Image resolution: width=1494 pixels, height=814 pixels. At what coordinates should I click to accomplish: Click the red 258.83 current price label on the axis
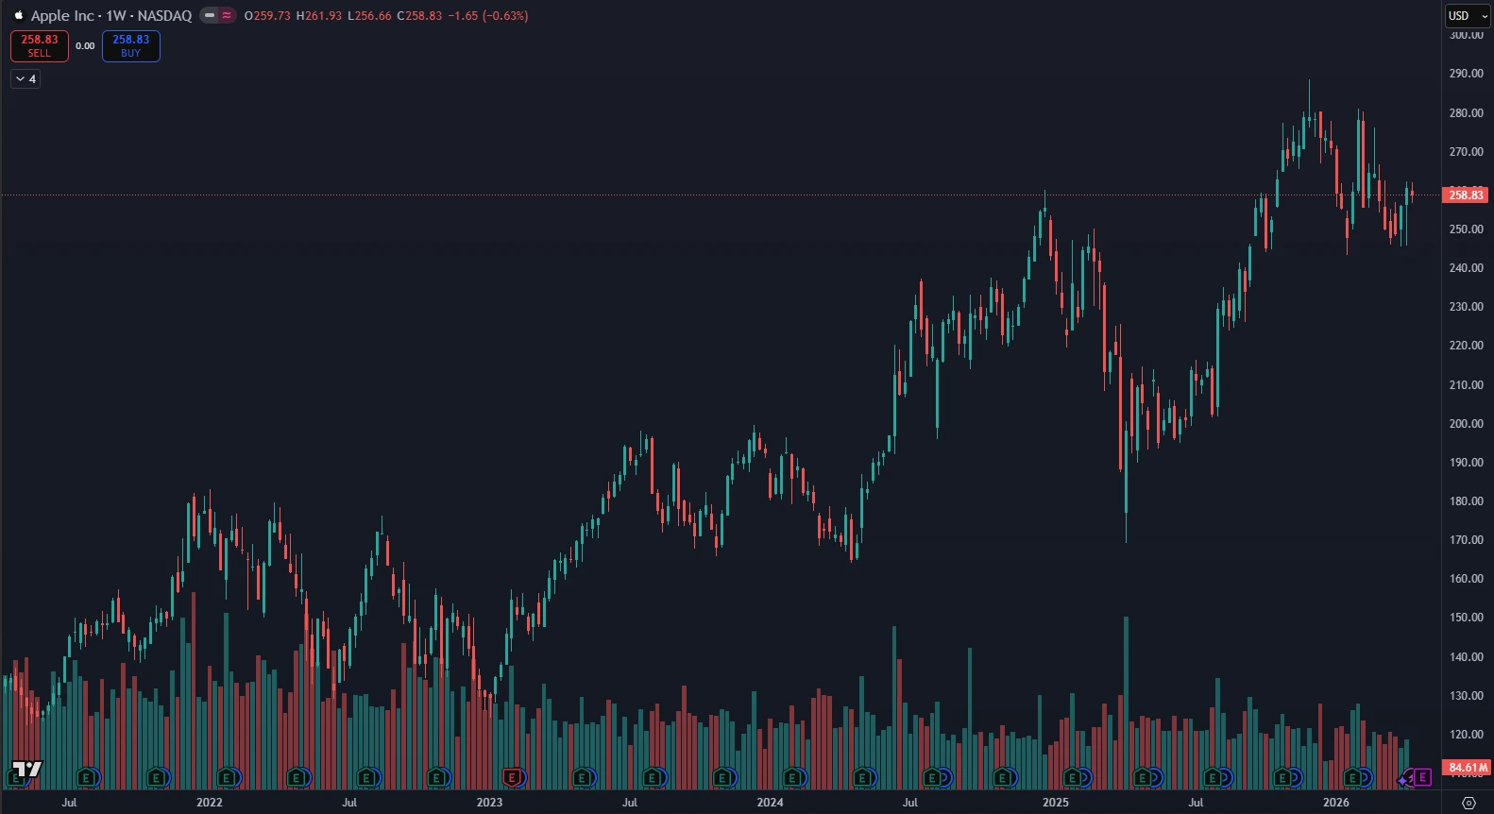(x=1466, y=195)
